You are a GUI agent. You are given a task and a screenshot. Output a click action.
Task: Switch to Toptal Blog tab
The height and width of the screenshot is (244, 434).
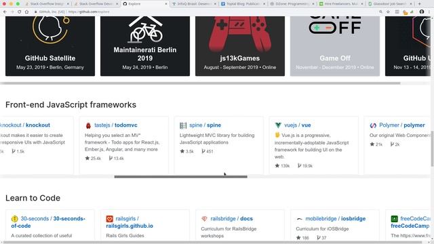click(x=243, y=4)
